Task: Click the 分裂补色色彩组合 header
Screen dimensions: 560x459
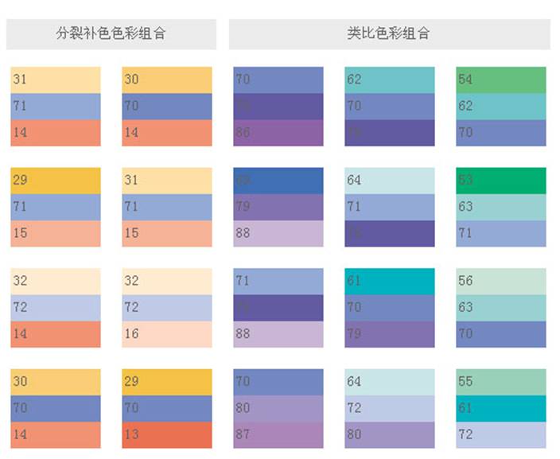Action: click(111, 34)
